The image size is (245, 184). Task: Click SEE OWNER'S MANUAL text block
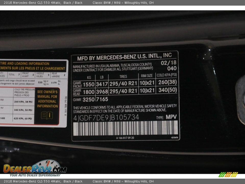click(47, 99)
